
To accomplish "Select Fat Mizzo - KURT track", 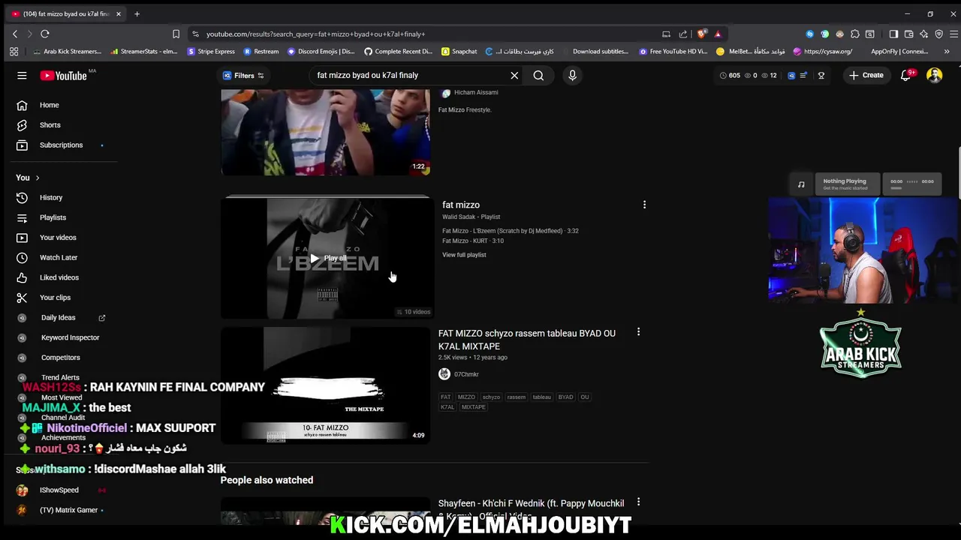I will 473,241.
